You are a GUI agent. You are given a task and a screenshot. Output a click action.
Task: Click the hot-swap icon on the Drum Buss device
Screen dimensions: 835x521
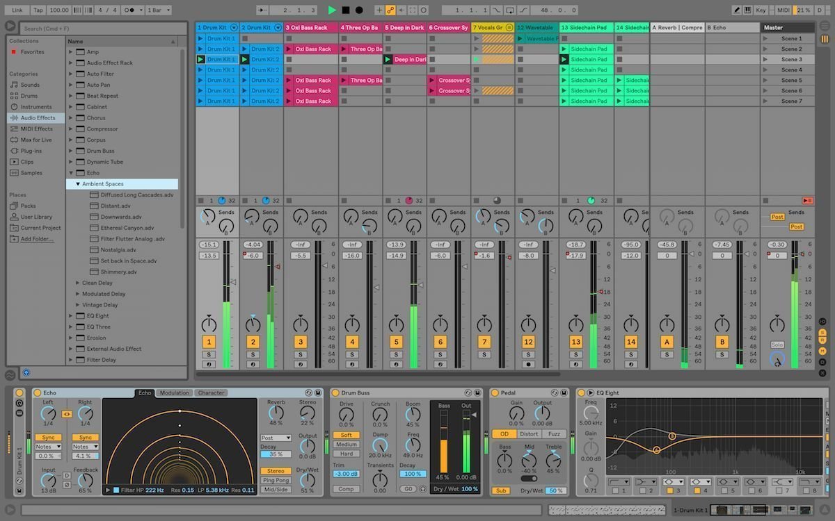click(x=468, y=393)
